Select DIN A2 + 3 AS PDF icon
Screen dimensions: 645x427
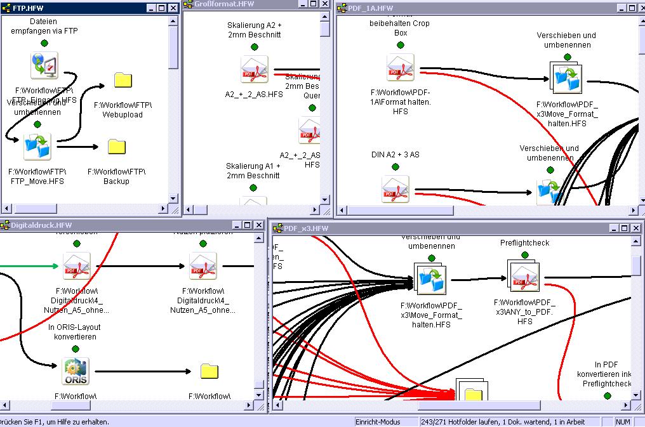tap(396, 189)
